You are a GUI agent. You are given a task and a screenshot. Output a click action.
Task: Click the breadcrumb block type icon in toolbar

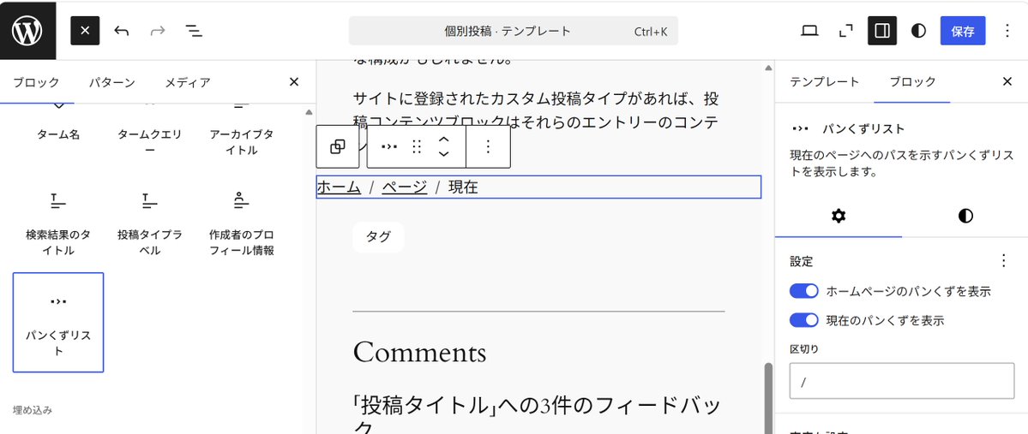(x=389, y=146)
